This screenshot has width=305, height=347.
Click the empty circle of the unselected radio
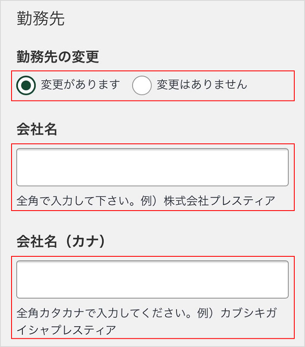tap(142, 85)
